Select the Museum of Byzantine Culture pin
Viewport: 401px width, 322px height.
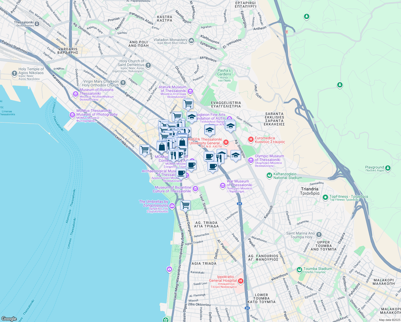(x=195, y=189)
